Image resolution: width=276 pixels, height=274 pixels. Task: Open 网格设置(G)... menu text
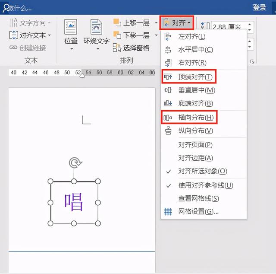(198, 211)
